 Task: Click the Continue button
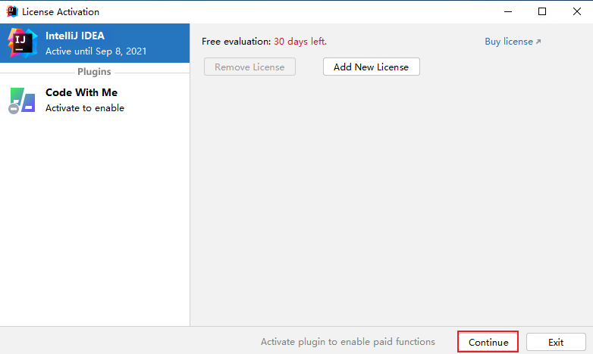pos(488,342)
